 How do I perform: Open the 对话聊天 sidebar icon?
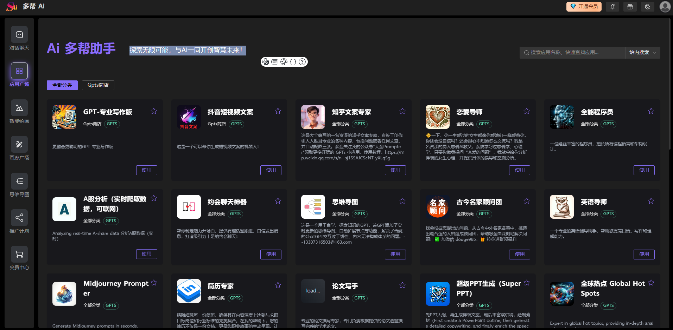tap(19, 34)
